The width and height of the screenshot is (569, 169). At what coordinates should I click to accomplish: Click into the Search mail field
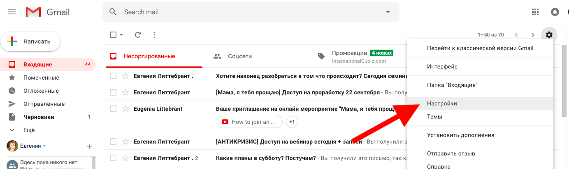point(247,12)
